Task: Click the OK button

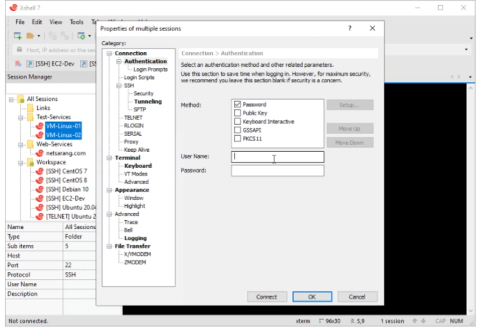Action: coord(312,296)
